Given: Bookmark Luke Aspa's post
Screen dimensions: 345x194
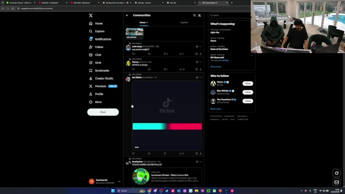Looking at the screenshot, I should pos(196,54).
